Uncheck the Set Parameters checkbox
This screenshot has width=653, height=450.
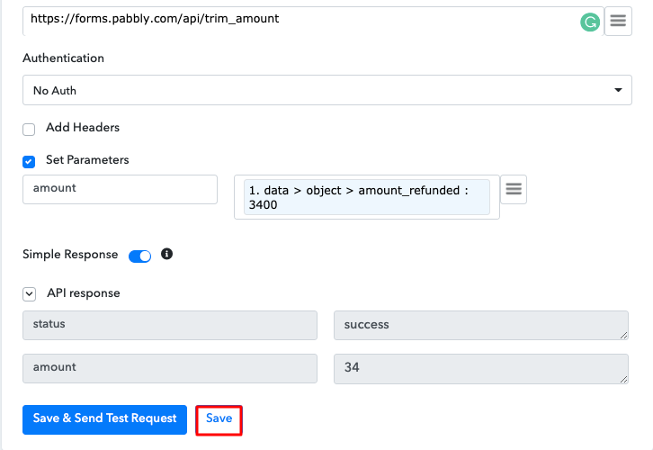29,162
